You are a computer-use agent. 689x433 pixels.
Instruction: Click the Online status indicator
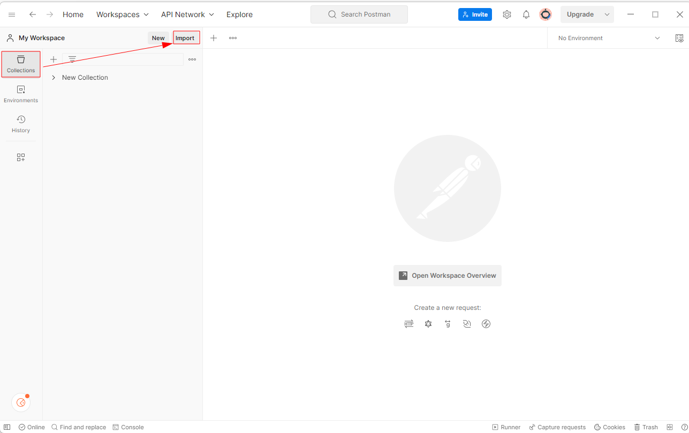tap(32, 427)
